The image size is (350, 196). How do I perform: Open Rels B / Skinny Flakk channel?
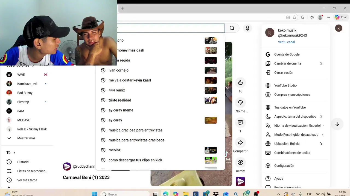pyautogui.click(x=27, y=129)
